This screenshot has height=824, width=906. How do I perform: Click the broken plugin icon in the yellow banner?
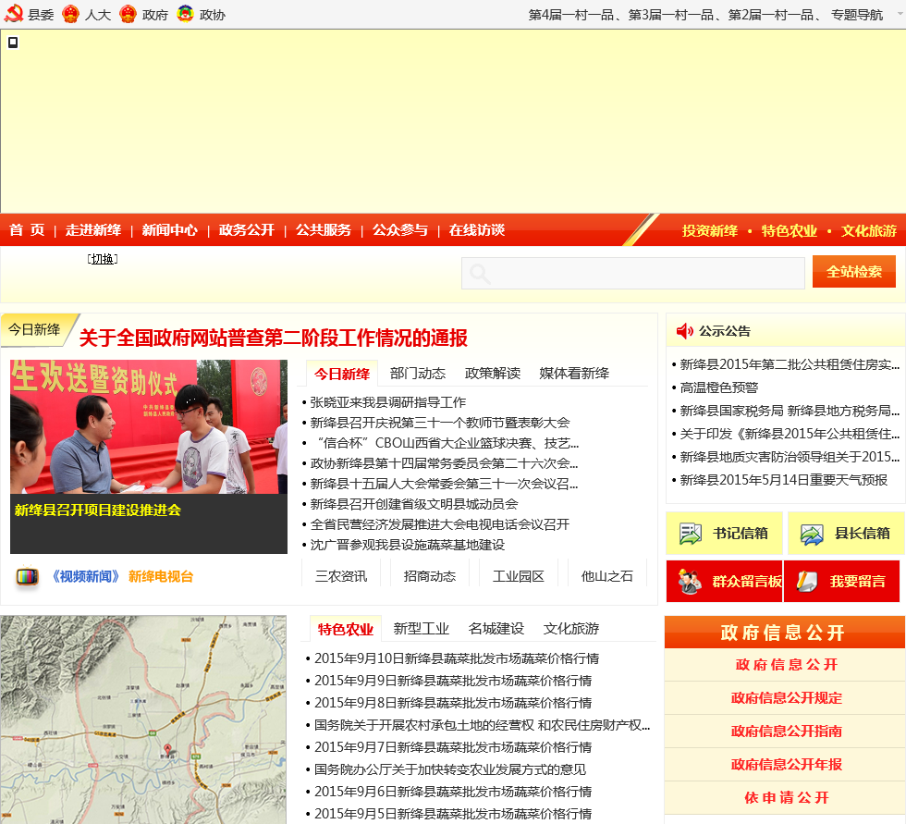click(13, 43)
